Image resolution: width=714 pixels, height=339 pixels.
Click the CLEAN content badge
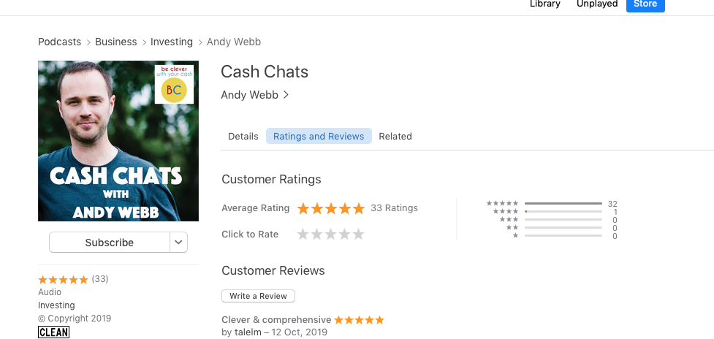coord(53,332)
